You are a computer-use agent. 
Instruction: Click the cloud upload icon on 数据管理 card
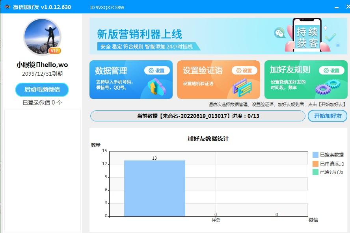[157, 86]
